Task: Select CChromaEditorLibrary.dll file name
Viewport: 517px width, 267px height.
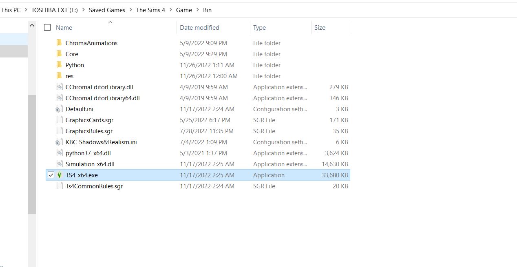Action: [x=99, y=87]
